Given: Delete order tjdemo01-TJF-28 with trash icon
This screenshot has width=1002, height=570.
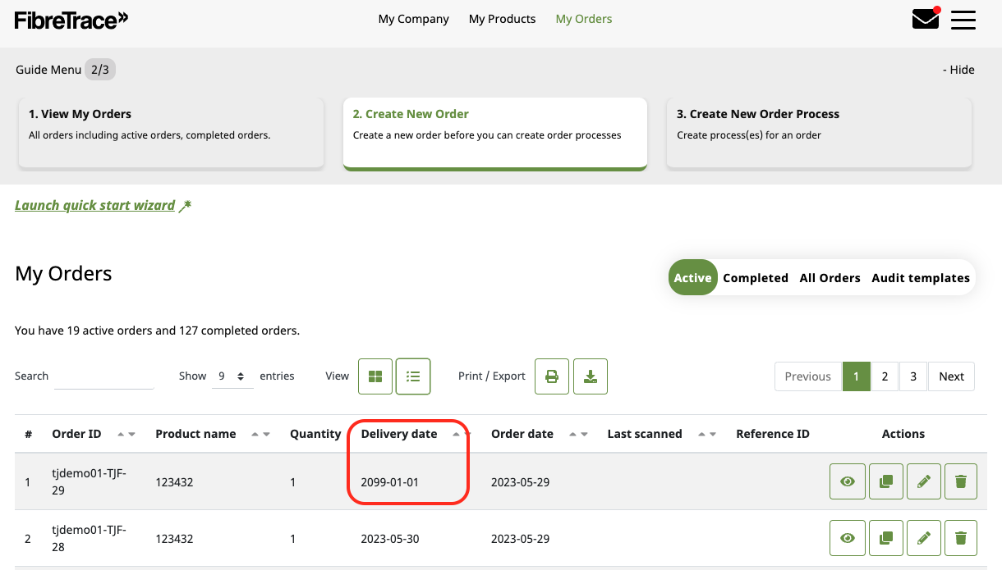Looking at the screenshot, I should 961,538.
